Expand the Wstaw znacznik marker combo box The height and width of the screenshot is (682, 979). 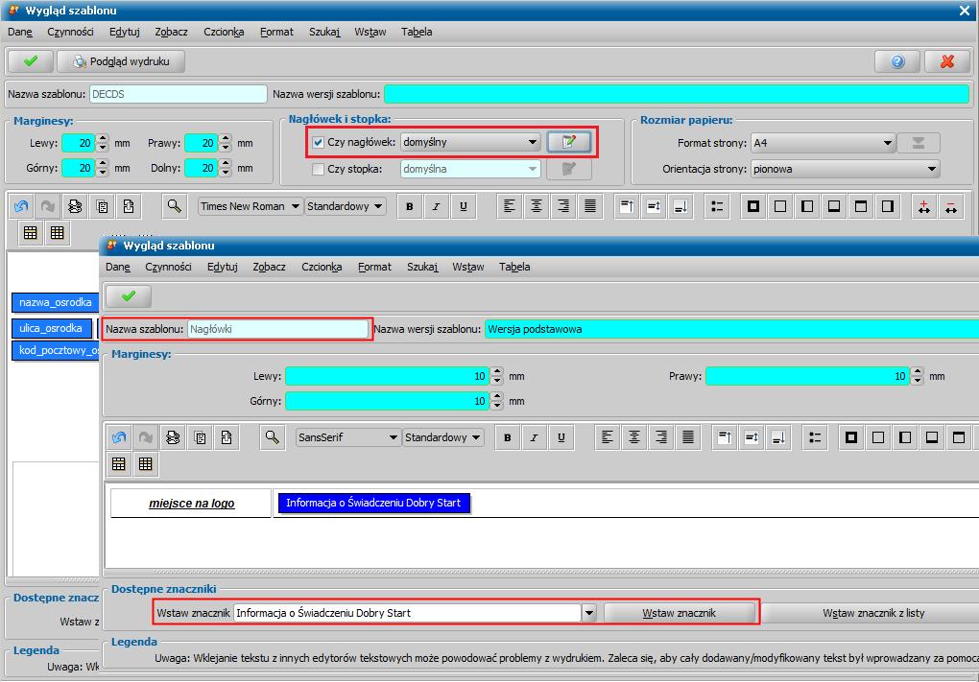[x=589, y=613]
